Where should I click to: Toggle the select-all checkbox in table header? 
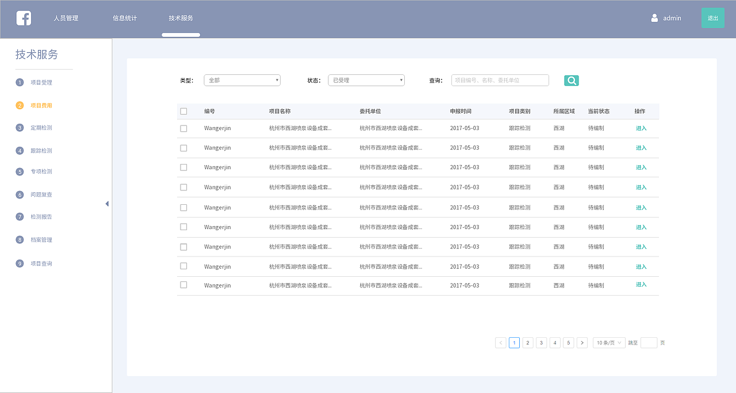(183, 111)
